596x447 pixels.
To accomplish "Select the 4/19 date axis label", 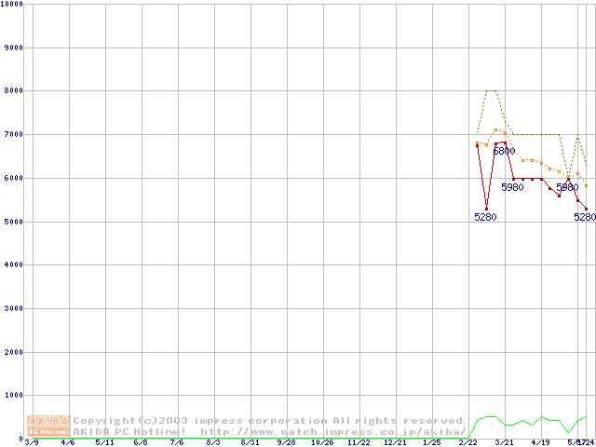I will tap(540, 442).
